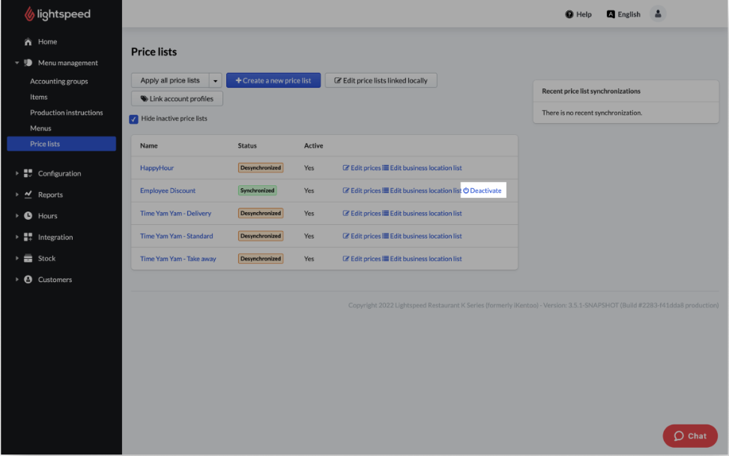Image resolution: width=729 pixels, height=456 pixels.
Task: Click the Hours clock icon
Action: tap(28, 216)
